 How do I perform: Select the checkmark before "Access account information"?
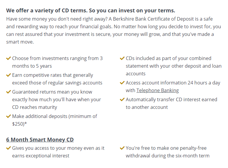pos(122,83)
